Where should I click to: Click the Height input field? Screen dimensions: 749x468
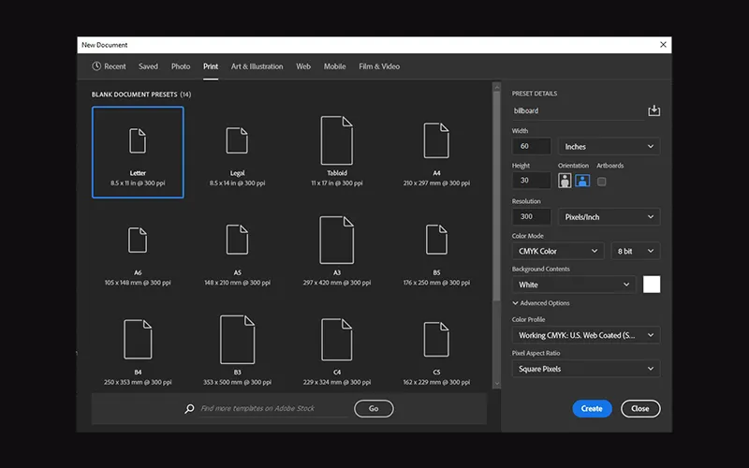pos(532,181)
